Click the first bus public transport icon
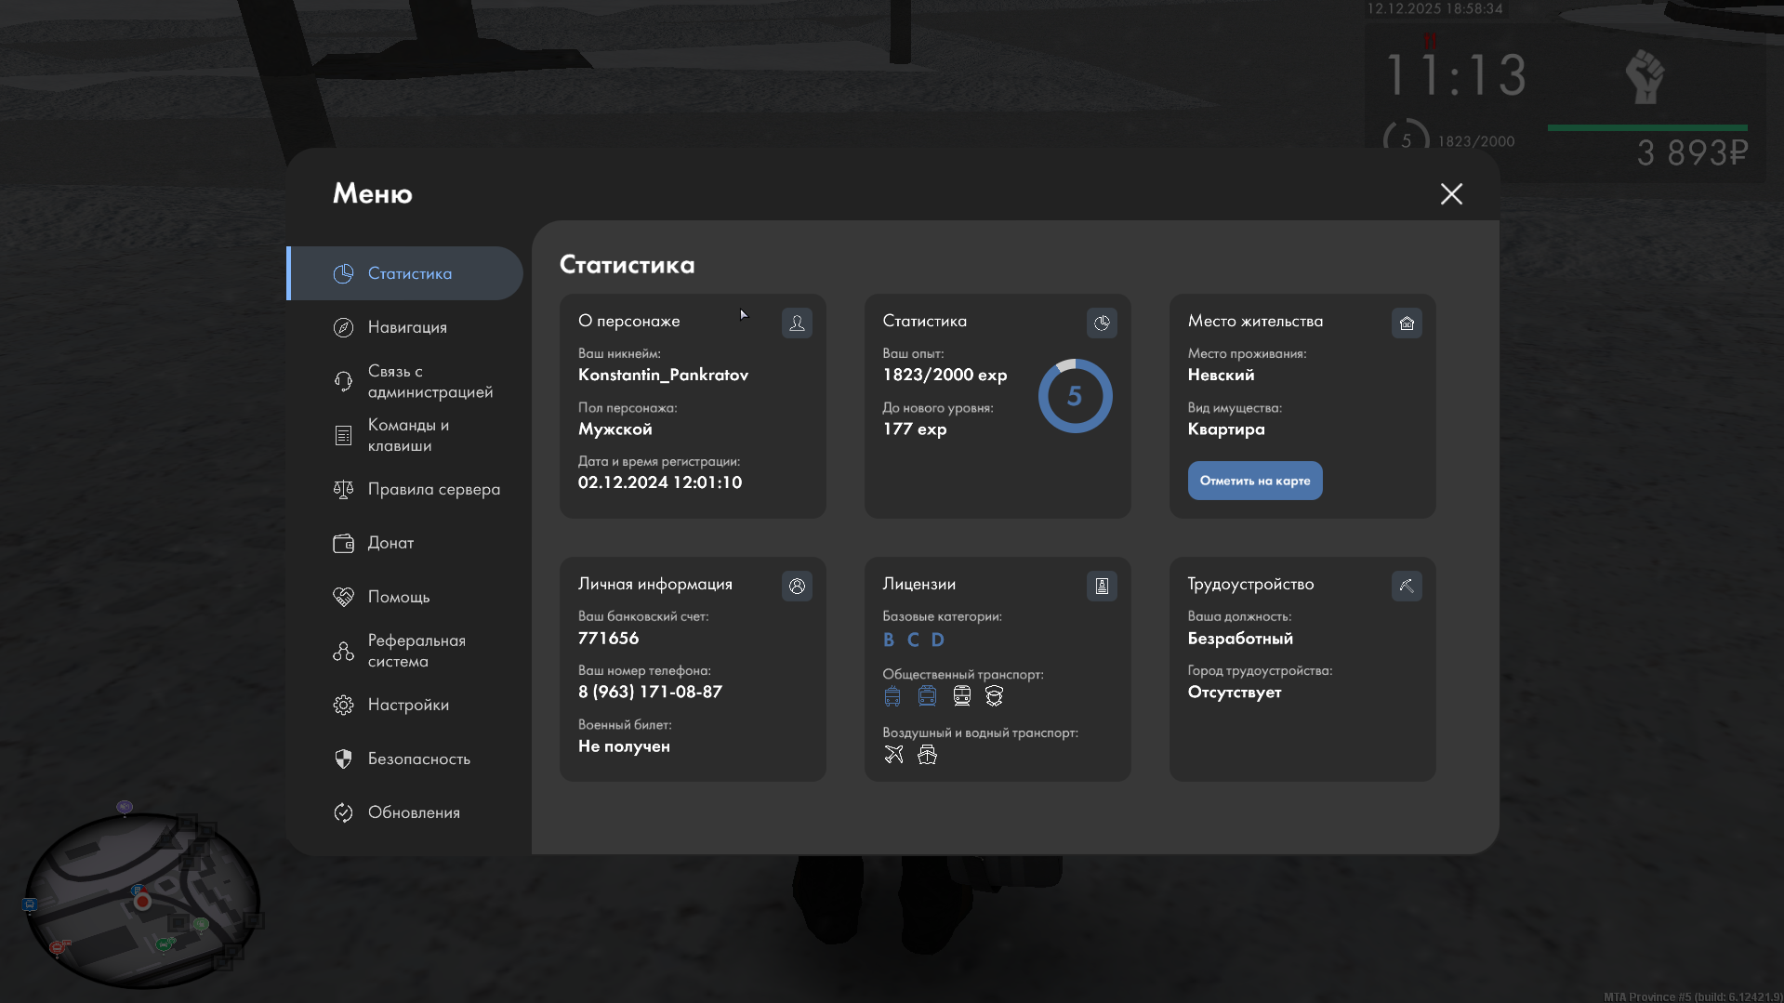 tap(892, 696)
